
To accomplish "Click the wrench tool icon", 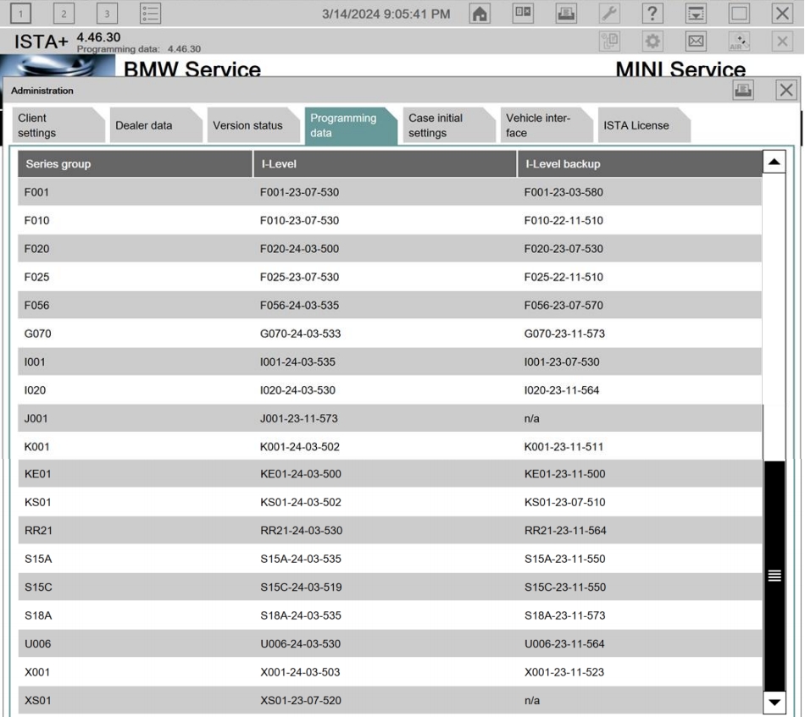I will [610, 14].
